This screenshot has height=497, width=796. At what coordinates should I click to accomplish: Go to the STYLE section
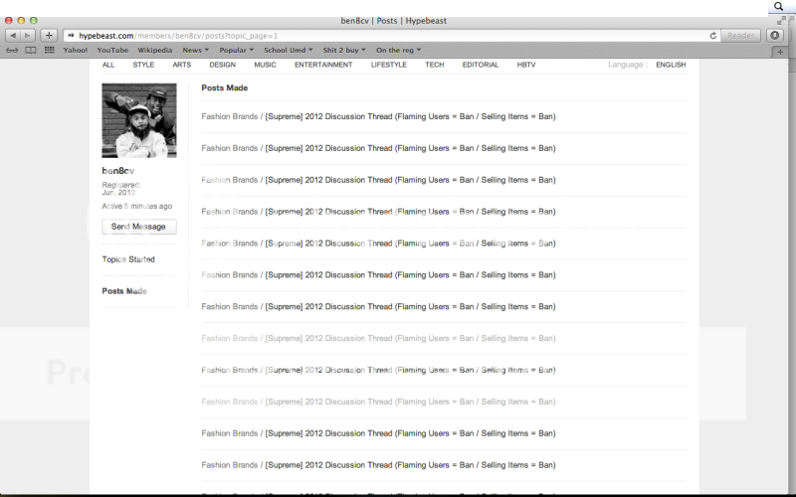pos(143,65)
